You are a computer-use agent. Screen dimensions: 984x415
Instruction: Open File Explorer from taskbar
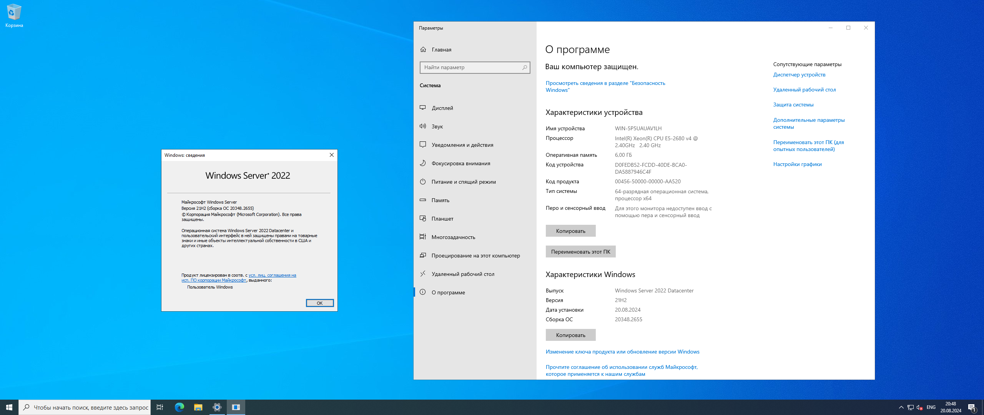pyautogui.click(x=198, y=407)
